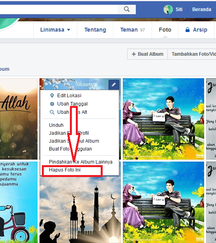This screenshot has height=243, width=216.
Task: Switch to the Foto tab
Action: (165, 30)
